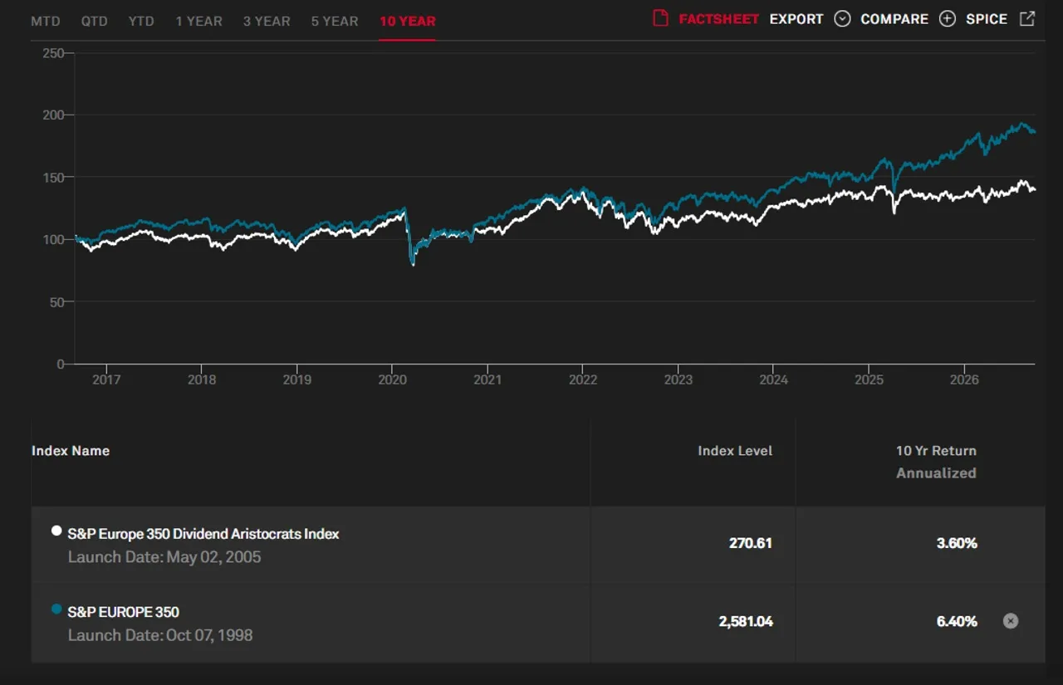Open the FACTSHEET link
The width and height of the screenshot is (1063, 685).
pos(719,19)
